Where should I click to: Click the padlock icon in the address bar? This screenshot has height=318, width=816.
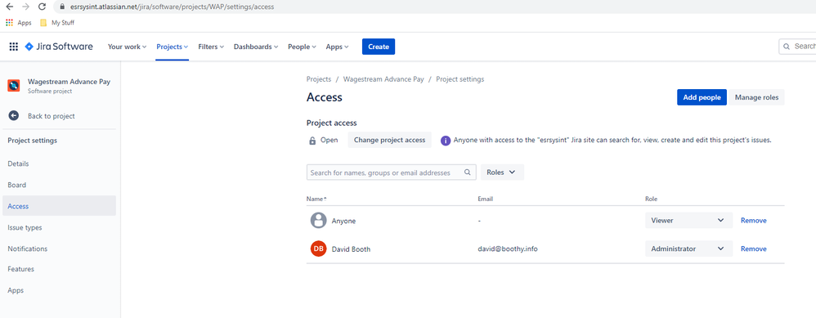63,7
